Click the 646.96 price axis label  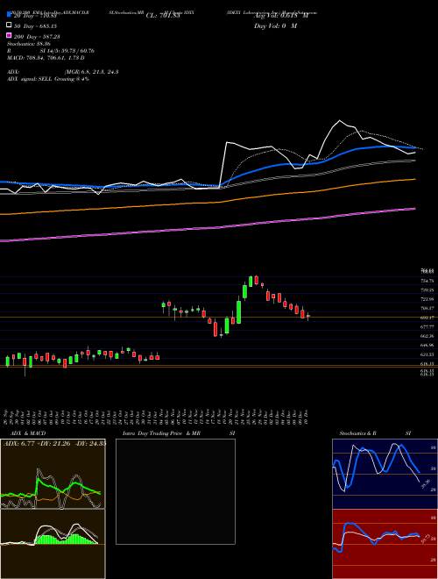[427, 346]
